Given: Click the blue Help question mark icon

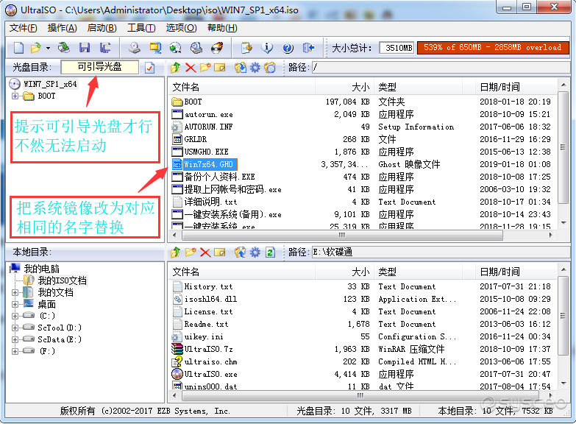Looking at the screenshot, I should click(x=288, y=48).
